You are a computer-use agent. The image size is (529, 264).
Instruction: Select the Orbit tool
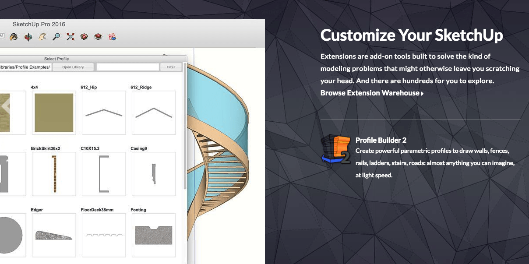pyautogui.click(x=28, y=37)
